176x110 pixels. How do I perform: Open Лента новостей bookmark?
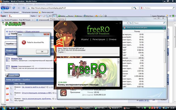point(46,12)
